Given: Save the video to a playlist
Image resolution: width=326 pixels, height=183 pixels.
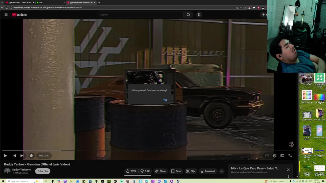Looking at the screenshot, I should [x=176, y=171].
